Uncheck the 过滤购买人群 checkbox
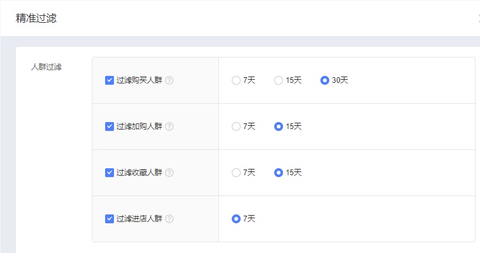 click(x=110, y=80)
